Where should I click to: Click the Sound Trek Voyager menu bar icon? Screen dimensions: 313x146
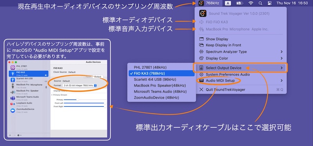tap(201, 3)
